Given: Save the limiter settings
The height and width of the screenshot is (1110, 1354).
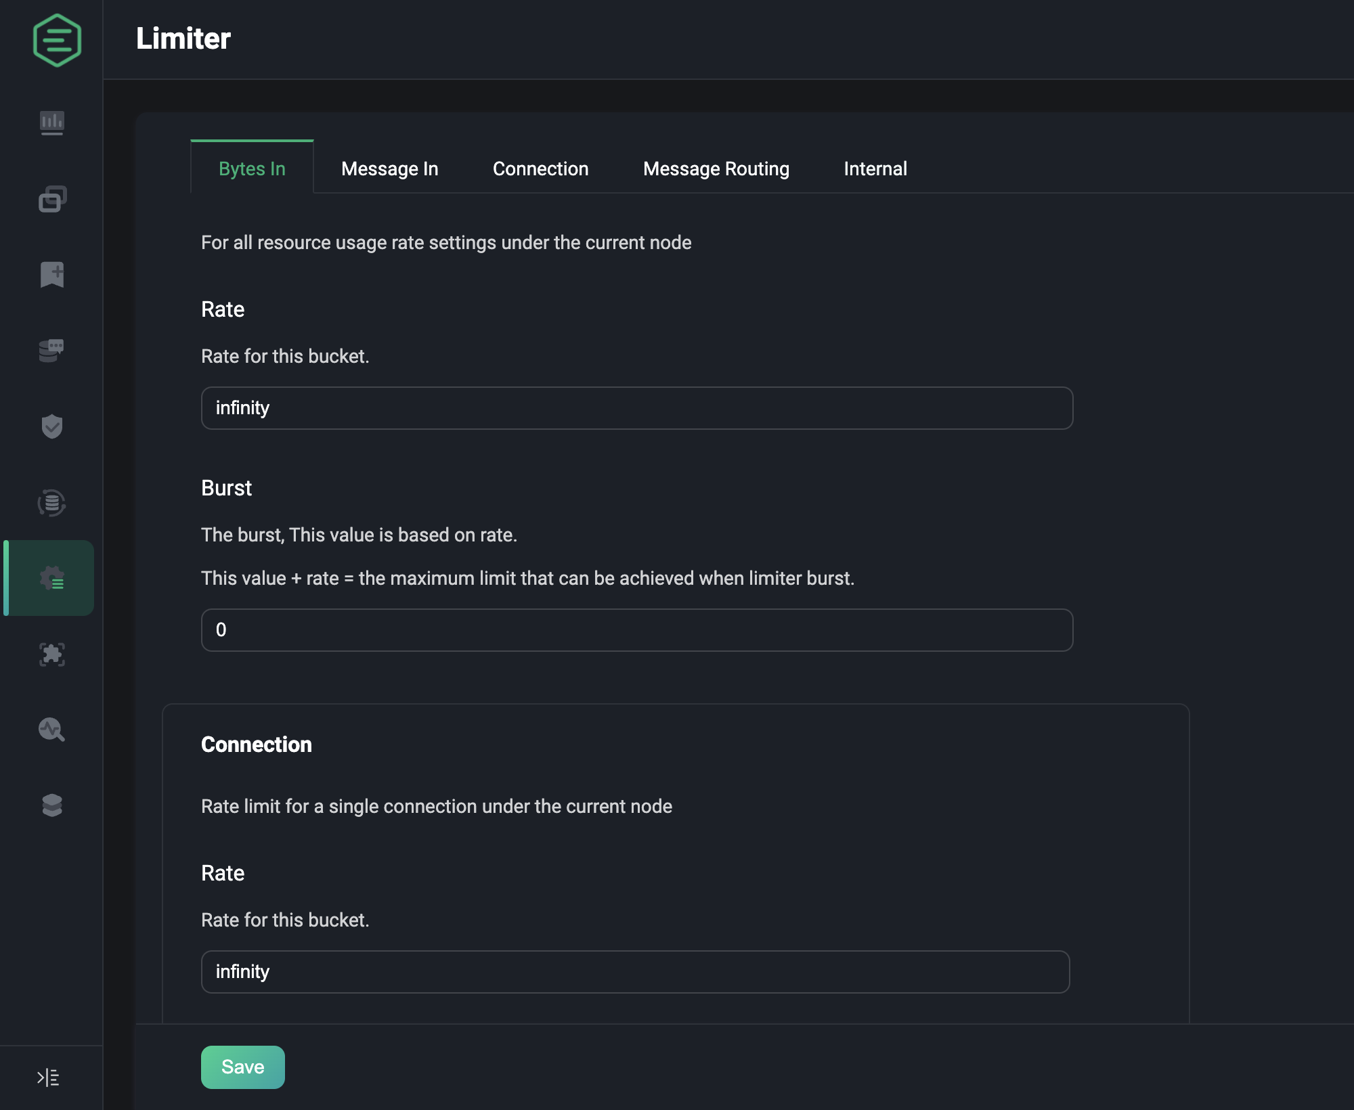Looking at the screenshot, I should coord(242,1067).
